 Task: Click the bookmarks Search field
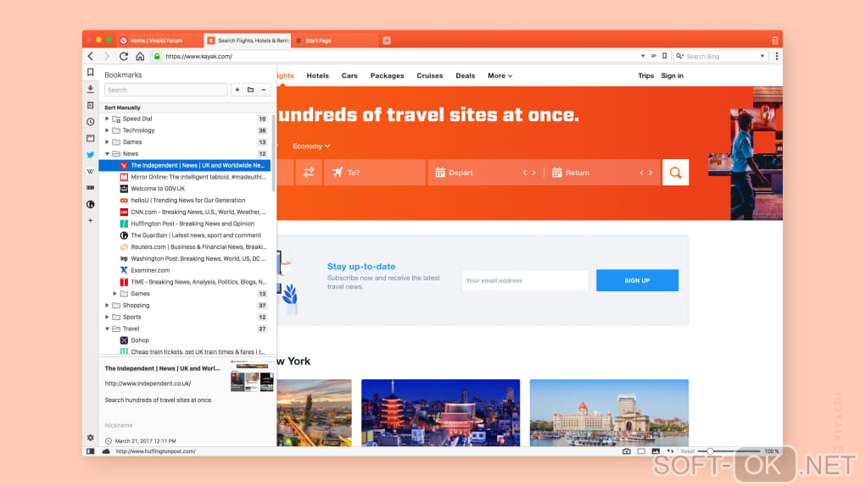(166, 90)
